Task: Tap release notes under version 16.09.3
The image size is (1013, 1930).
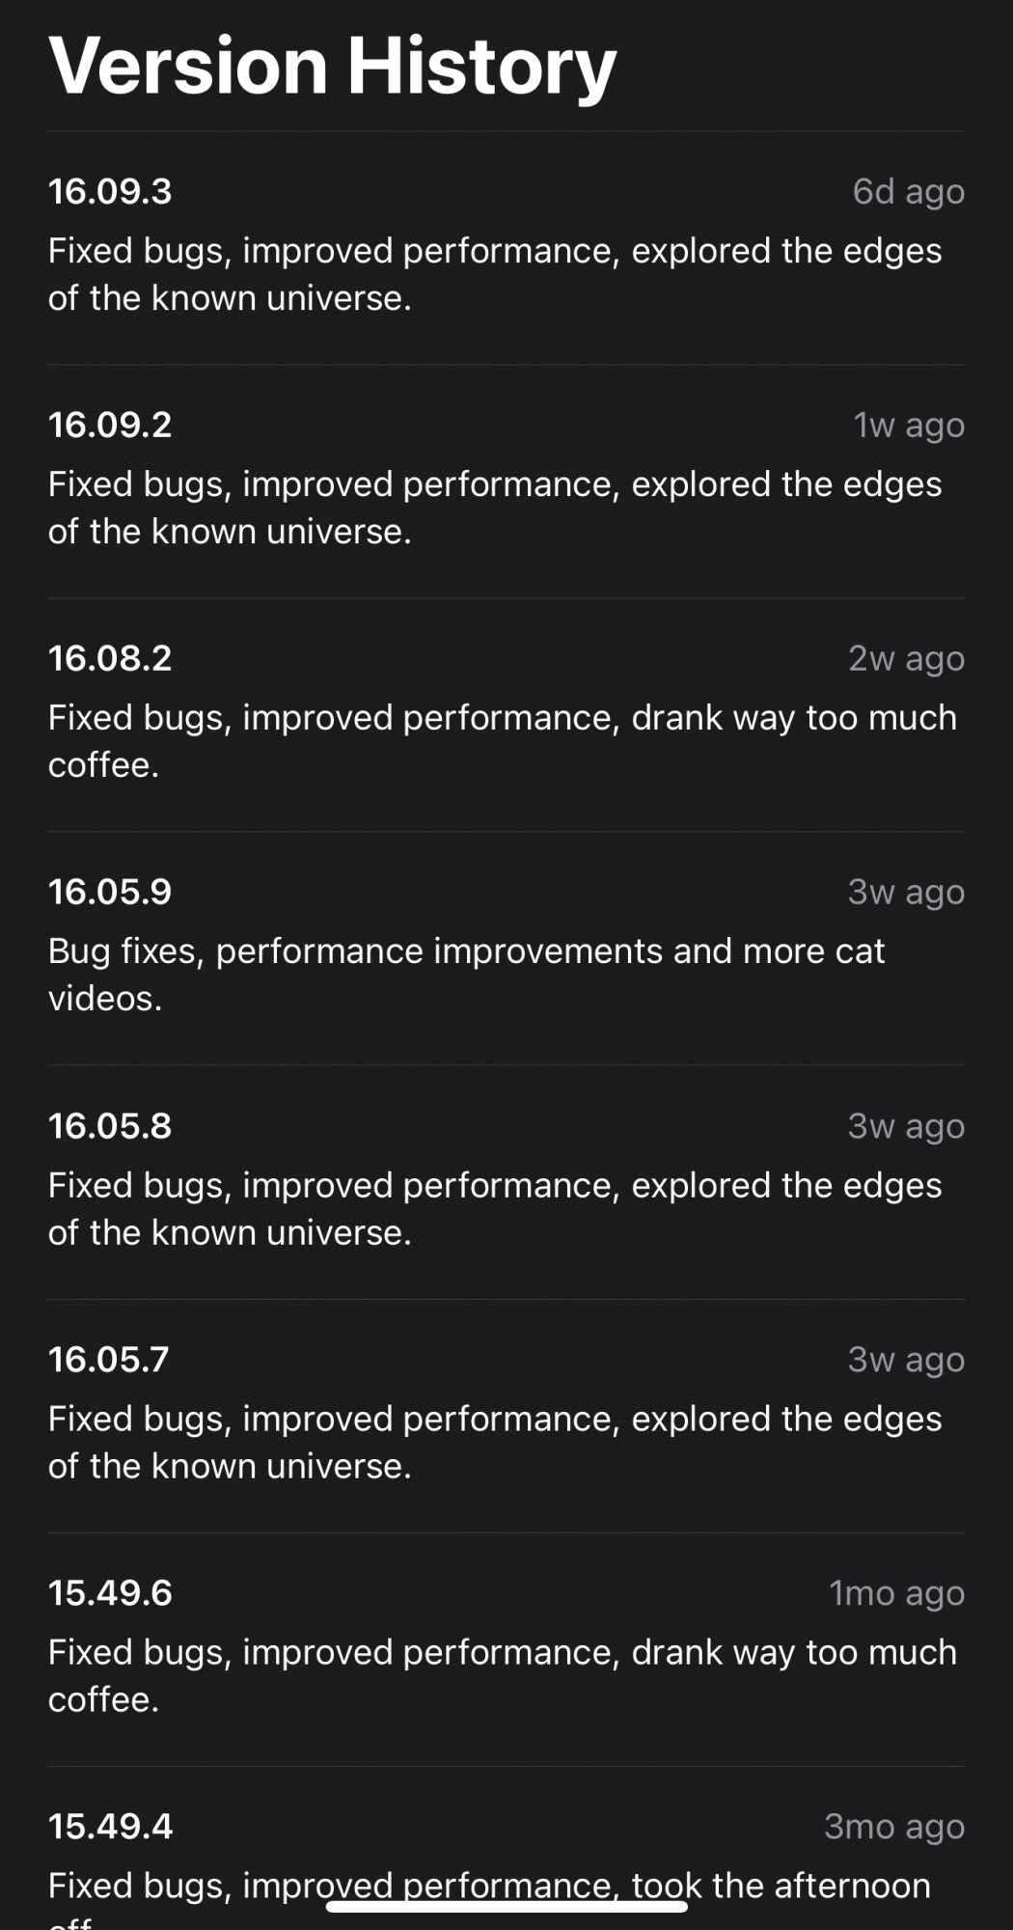Action: click(494, 274)
